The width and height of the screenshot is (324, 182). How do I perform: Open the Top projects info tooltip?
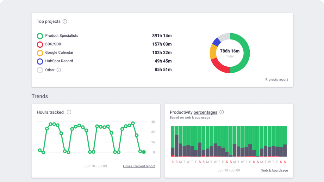[65, 21]
